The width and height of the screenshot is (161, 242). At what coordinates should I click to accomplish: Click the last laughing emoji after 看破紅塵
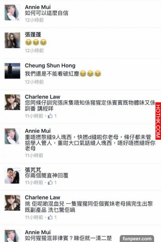pyautogui.click(x=98, y=74)
